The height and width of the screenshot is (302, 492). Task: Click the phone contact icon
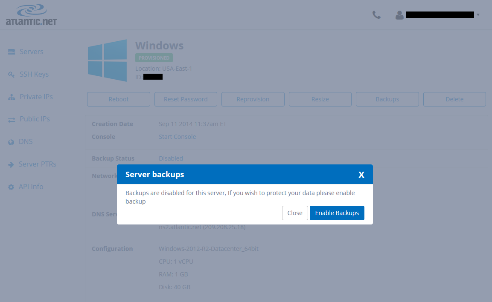376,15
